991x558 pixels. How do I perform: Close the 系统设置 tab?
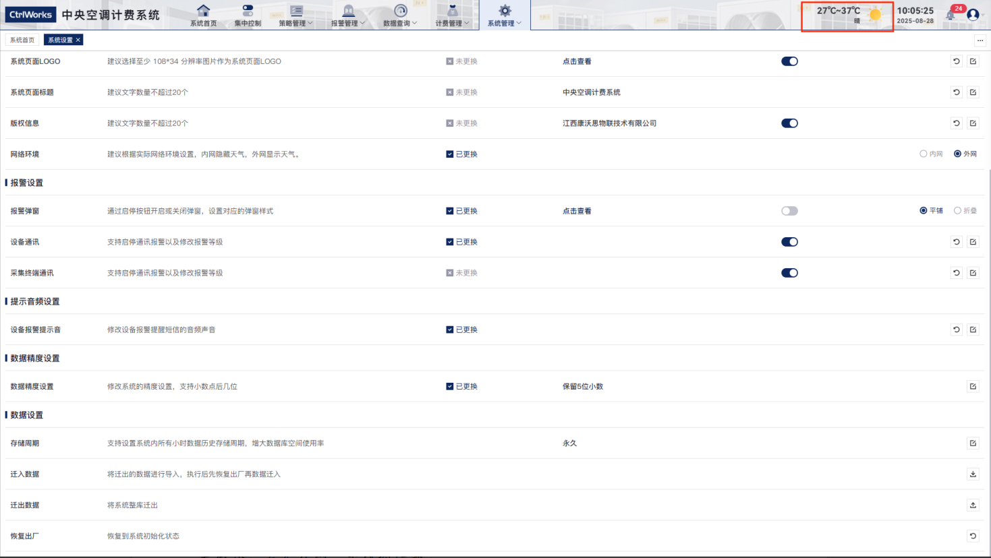pos(78,40)
